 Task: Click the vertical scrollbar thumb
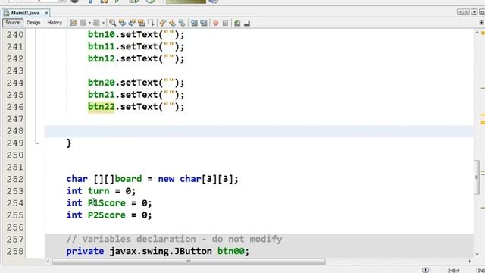[x=477, y=177]
